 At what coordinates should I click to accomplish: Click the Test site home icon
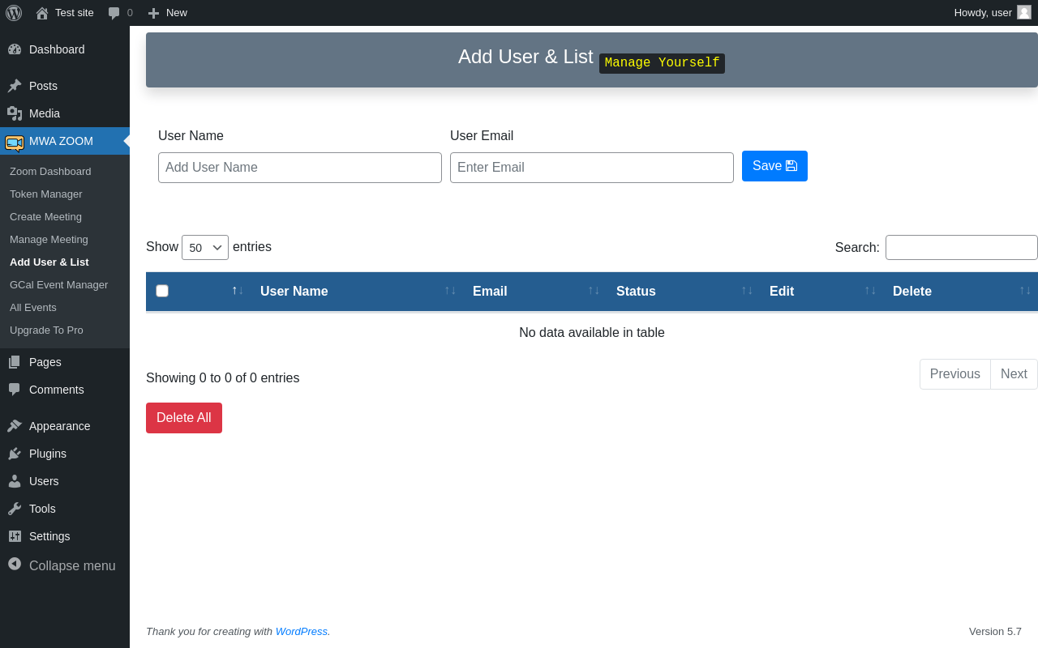point(42,13)
